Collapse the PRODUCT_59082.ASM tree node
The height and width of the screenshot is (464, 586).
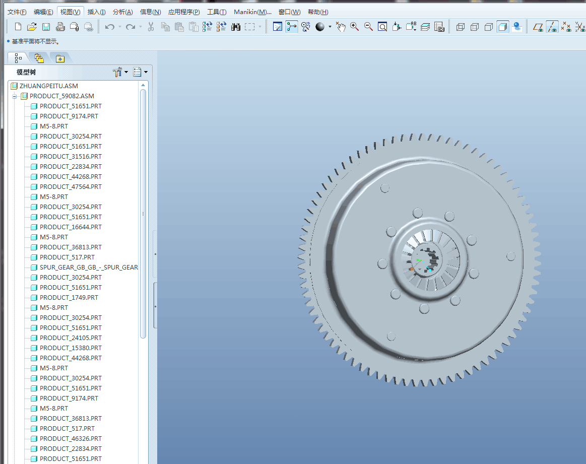[15, 96]
